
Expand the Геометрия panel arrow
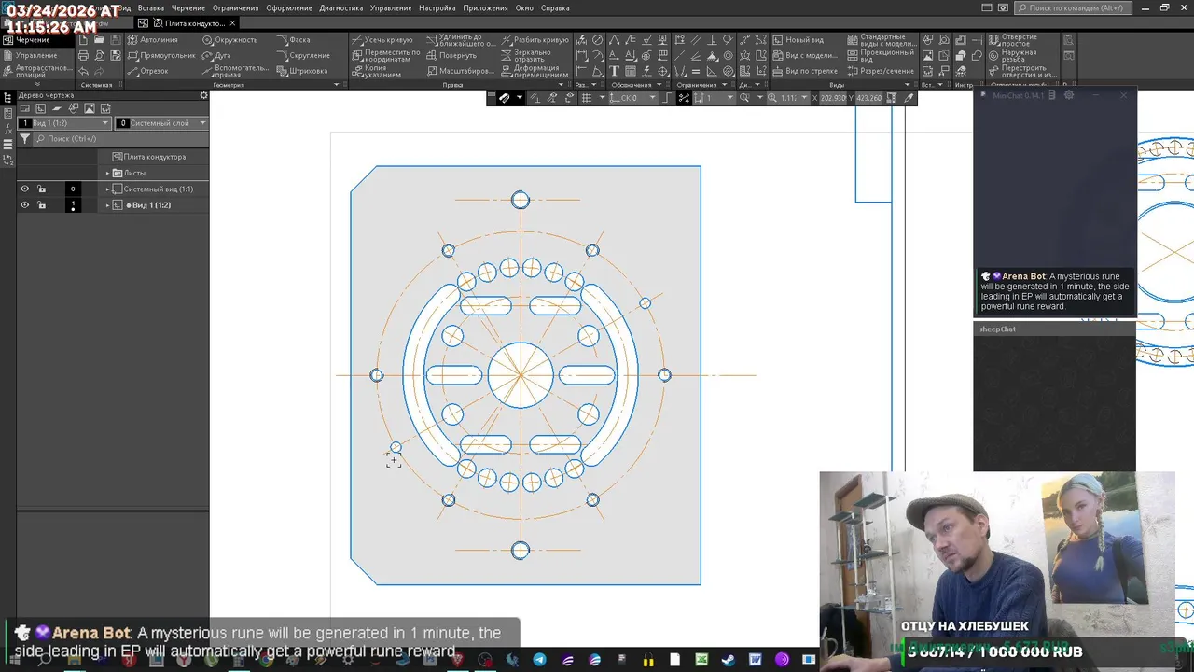[339, 85]
